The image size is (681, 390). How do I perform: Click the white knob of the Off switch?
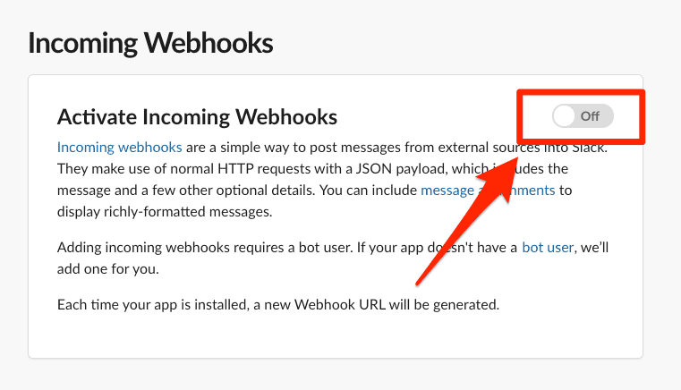click(x=564, y=116)
